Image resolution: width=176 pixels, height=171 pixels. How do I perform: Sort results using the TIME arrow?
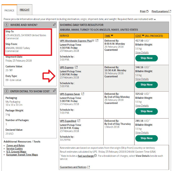click(112, 36)
